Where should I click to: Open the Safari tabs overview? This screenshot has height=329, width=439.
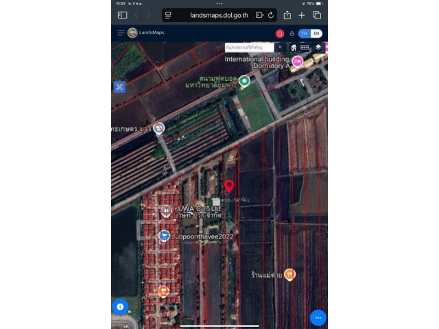click(317, 15)
